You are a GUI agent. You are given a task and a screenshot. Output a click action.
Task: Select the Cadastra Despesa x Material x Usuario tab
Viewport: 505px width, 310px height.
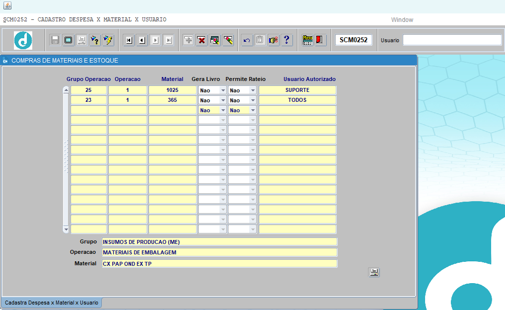[52, 303]
